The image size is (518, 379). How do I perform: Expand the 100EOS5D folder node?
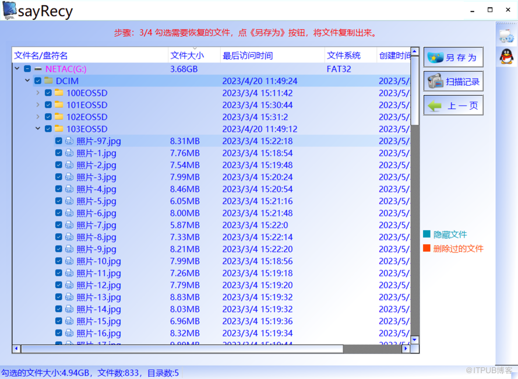pos(38,93)
